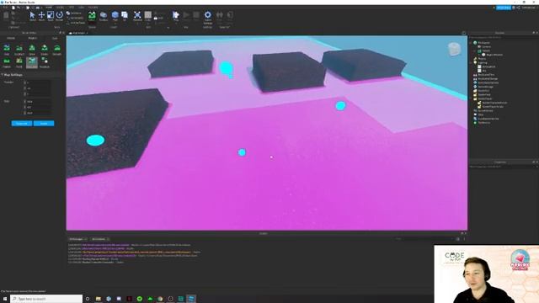Open File Explorer from the taskbar

pyautogui.click(x=99, y=299)
